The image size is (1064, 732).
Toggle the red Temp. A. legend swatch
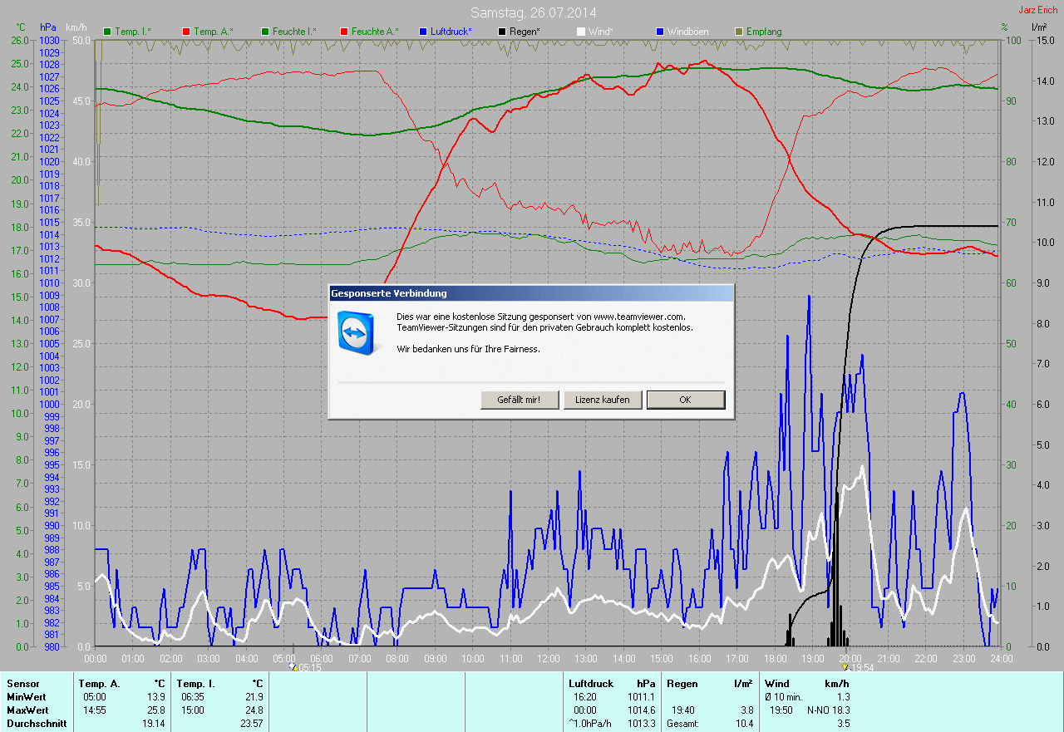point(186,32)
